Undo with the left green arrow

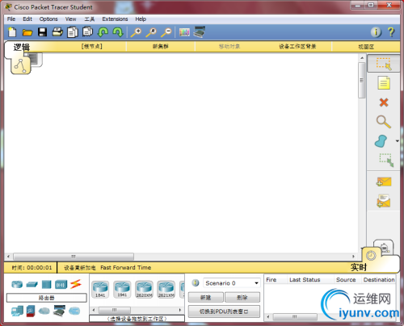pyautogui.click(x=103, y=32)
